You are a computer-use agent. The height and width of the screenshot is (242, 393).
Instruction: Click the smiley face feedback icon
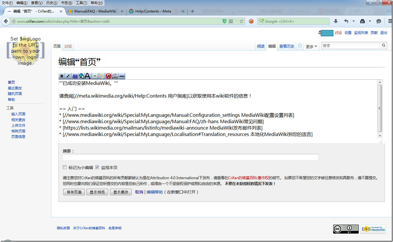379,21
